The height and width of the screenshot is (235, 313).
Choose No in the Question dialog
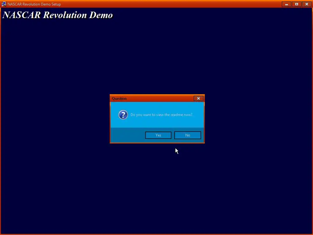coord(187,135)
